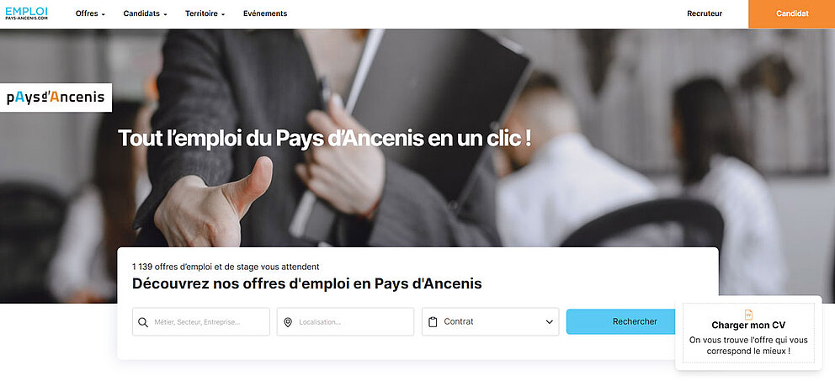This screenshot has width=835, height=381.
Task: Focus the Localisation input field
Action: pos(345,322)
